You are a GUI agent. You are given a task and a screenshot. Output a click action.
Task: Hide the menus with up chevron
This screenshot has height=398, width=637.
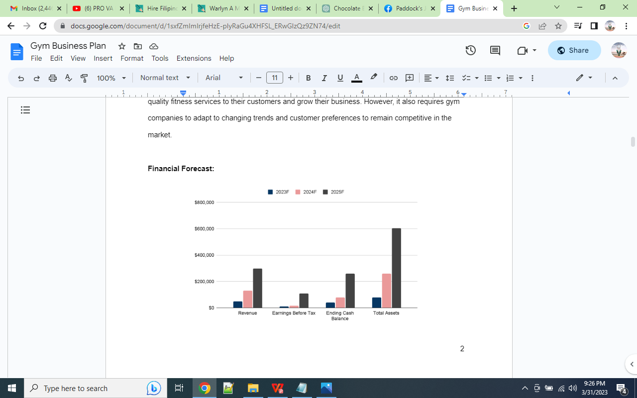pos(615,78)
